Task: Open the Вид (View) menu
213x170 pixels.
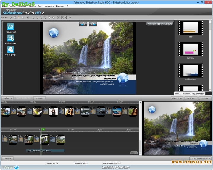Action: (40, 6)
